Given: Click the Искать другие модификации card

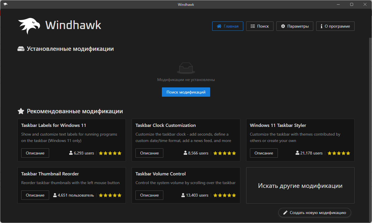Looking at the screenshot, I should pos(300,186).
